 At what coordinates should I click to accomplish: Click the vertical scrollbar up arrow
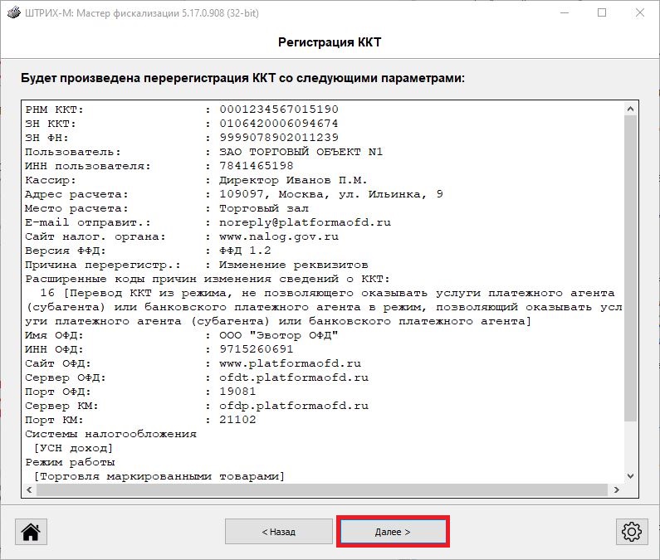click(x=630, y=110)
